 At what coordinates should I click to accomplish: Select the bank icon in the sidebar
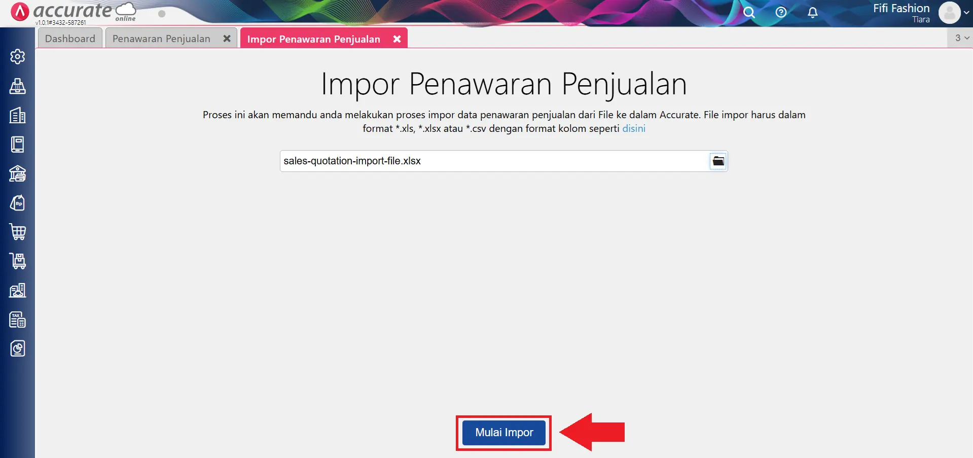click(x=18, y=173)
